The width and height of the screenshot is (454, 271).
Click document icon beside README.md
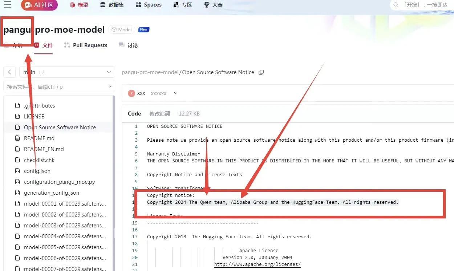point(17,138)
